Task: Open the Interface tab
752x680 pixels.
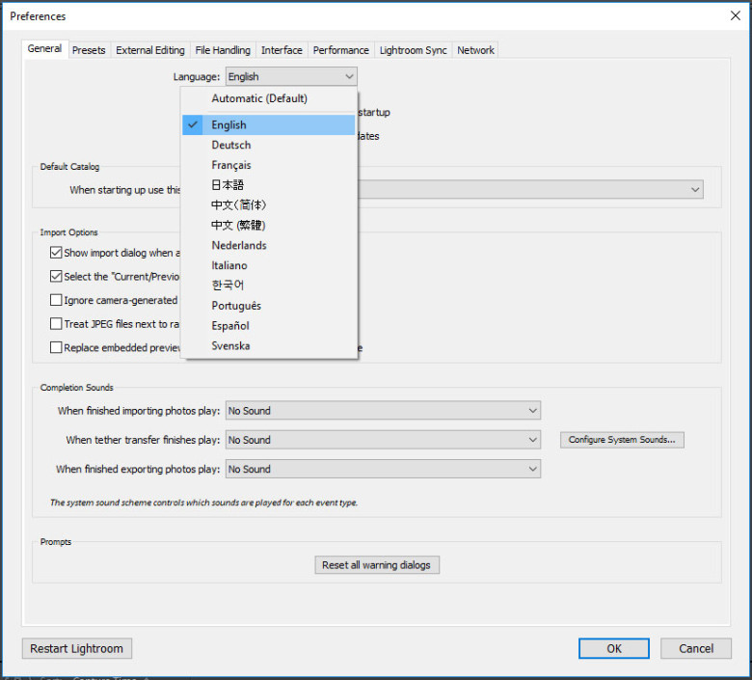Action: [x=282, y=50]
